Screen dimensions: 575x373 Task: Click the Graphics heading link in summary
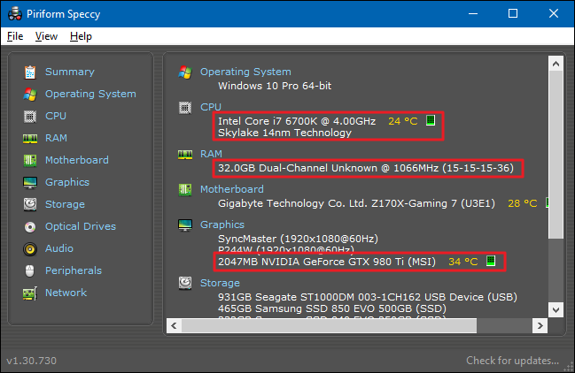tap(222, 225)
